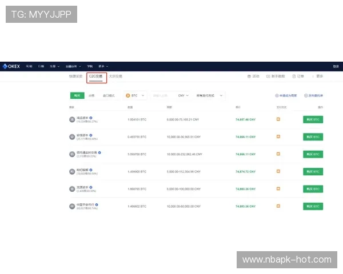Click the orange payment method icon in the 1.004151 BTC row
Image resolution: width=343 pixels, height=274 pixels.
coord(278,119)
